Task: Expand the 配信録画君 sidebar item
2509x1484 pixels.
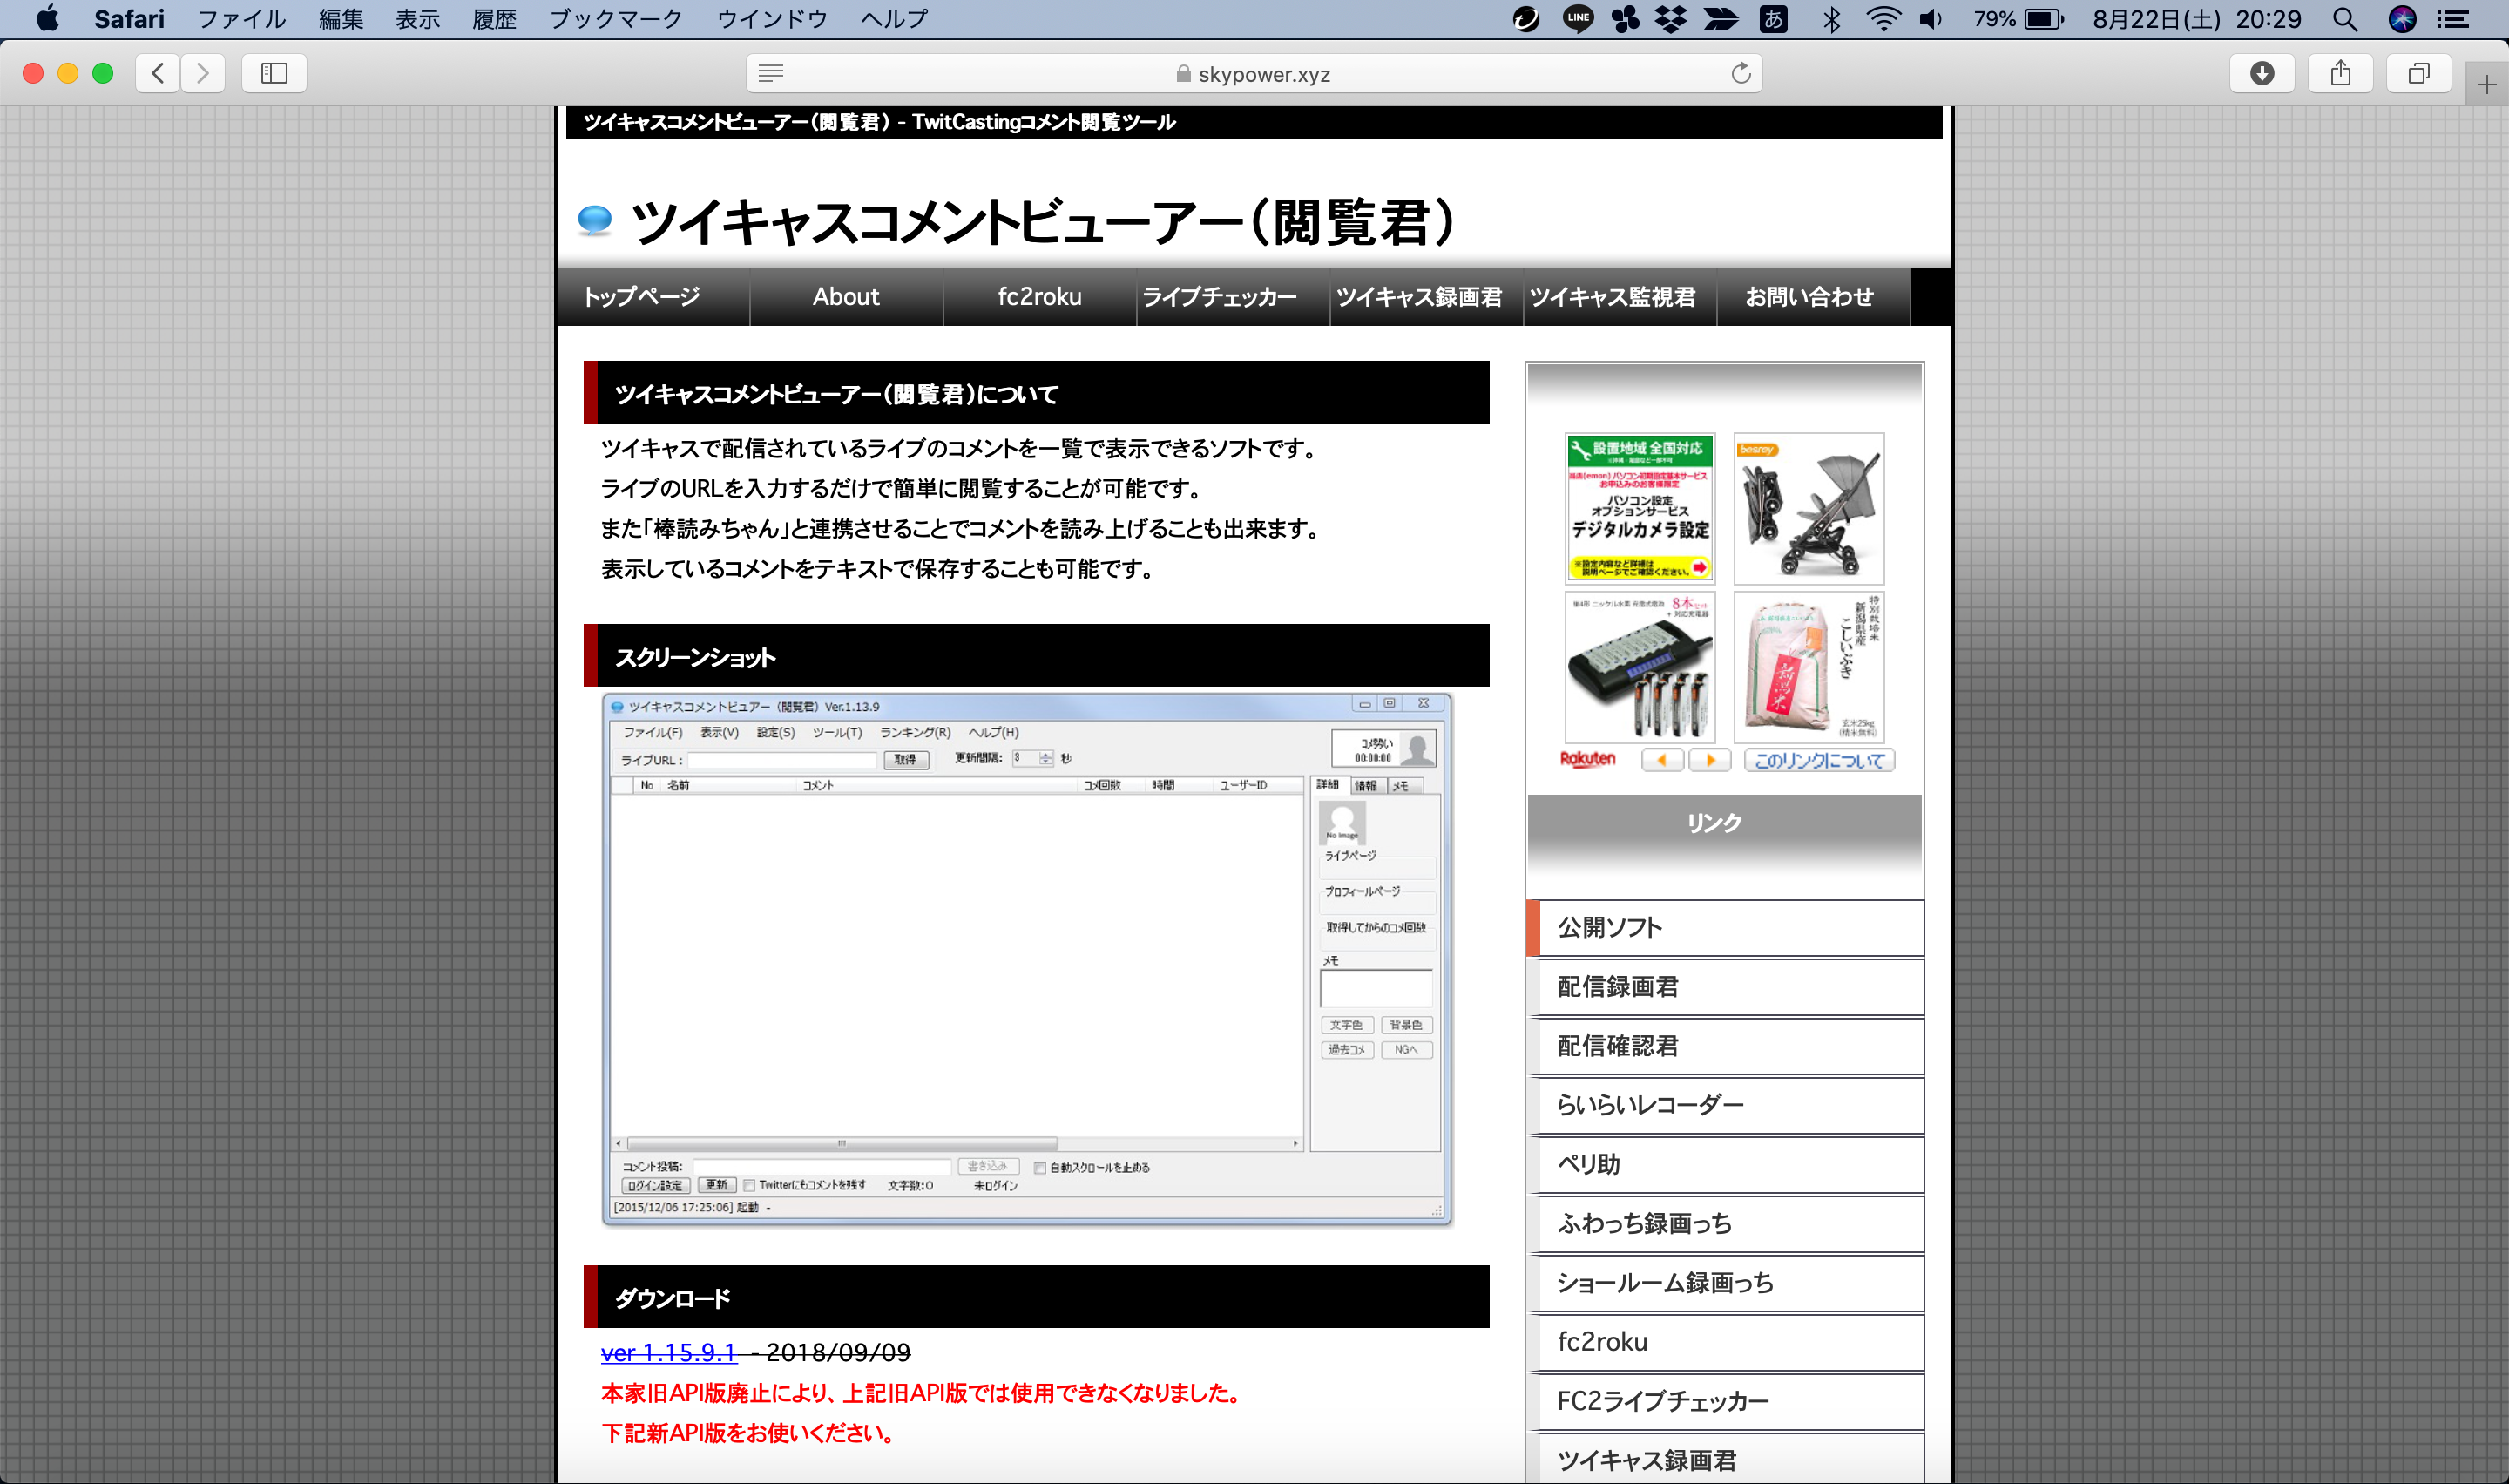Action: coord(1725,984)
